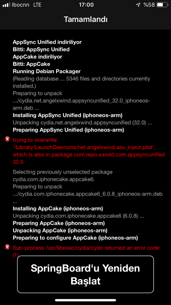Tap the 'Installing AppCake (iphoneos-arm)' log line
The height and width of the screenshot is (305, 171).
(58, 208)
